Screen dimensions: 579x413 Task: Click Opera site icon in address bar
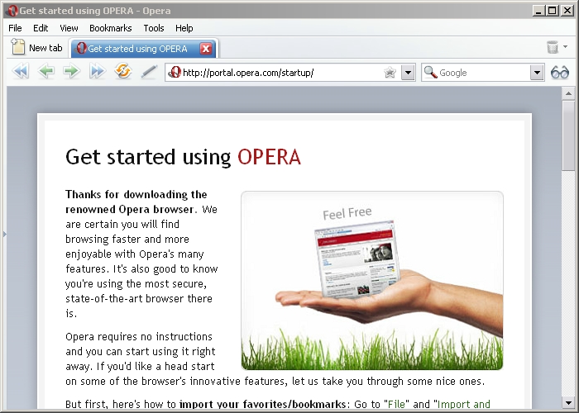click(x=175, y=72)
